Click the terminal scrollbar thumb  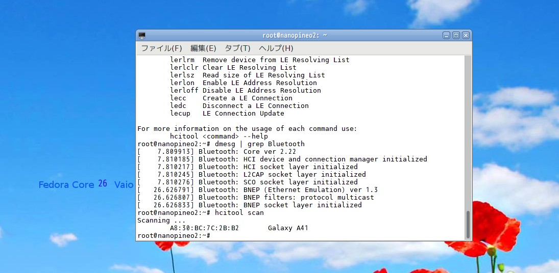pyautogui.click(x=468, y=224)
